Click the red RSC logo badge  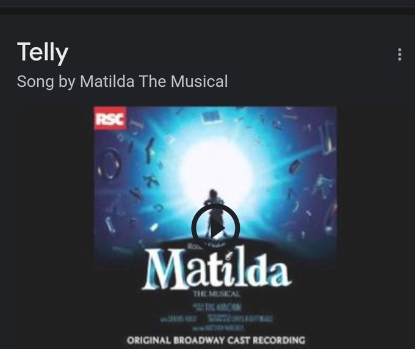[110, 118]
